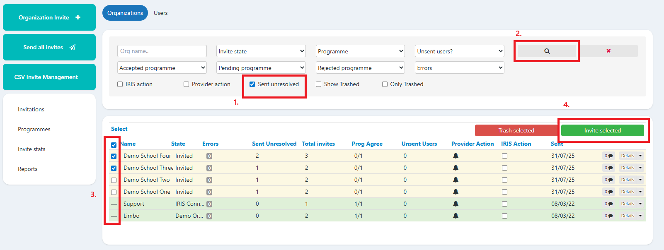The width and height of the screenshot is (664, 250).
Task: Click Details for Demo School Two
Action: pyautogui.click(x=628, y=180)
